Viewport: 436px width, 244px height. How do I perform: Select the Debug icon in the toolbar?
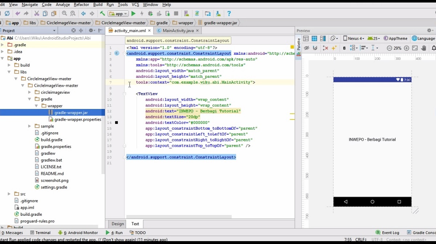coord(150,13)
